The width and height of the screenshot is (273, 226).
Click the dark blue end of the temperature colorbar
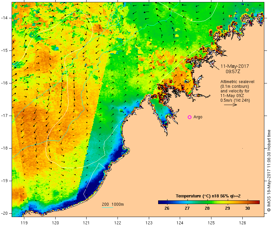(x=161, y=202)
